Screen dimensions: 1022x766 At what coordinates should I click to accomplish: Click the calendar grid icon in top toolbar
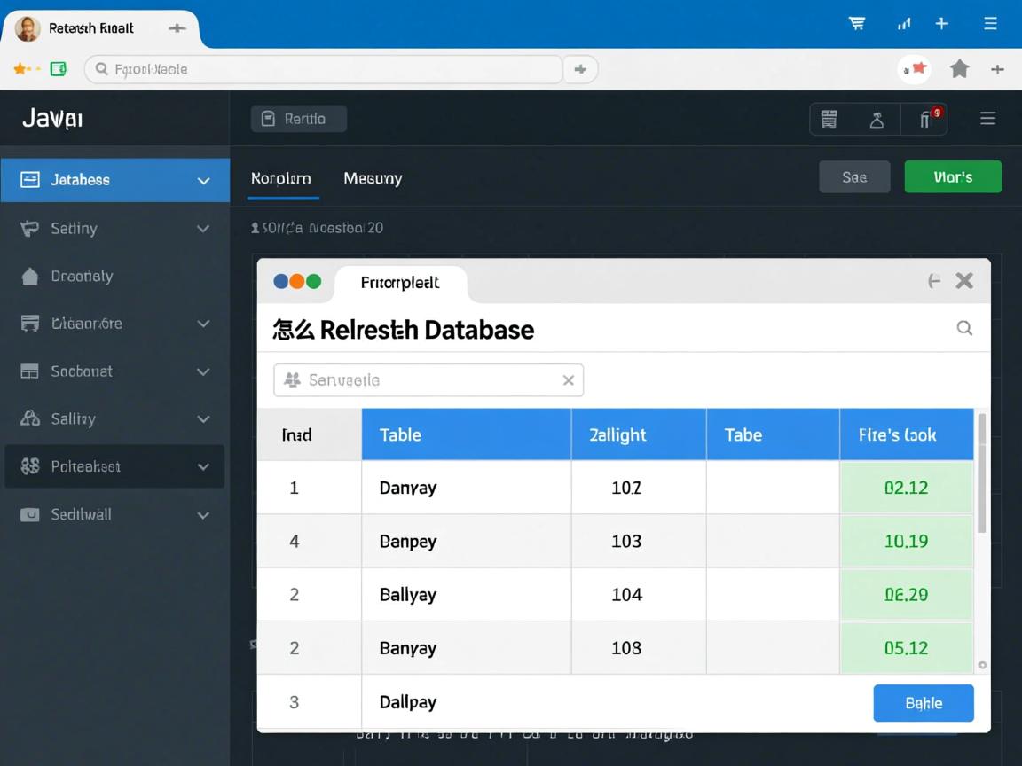[829, 119]
